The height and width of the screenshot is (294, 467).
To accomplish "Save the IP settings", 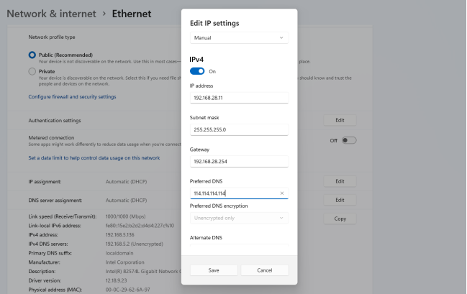I will [214, 270].
